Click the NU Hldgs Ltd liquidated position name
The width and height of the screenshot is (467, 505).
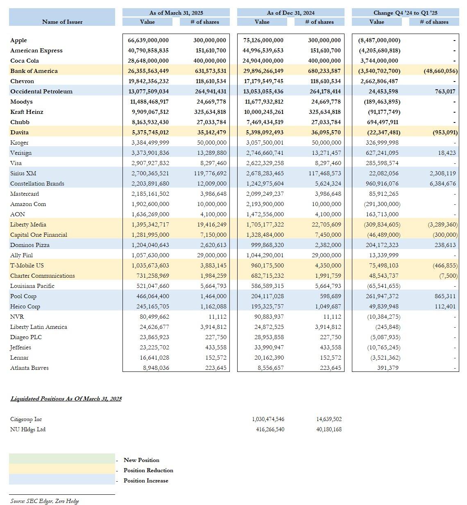(x=28, y=429)
